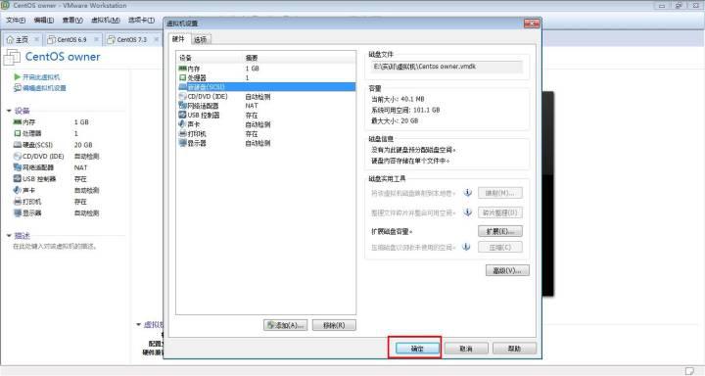Select CD/DVD (IDE) icon in main window devices
Viewport: 705px width, 376px height.
[x=17, y=156]
